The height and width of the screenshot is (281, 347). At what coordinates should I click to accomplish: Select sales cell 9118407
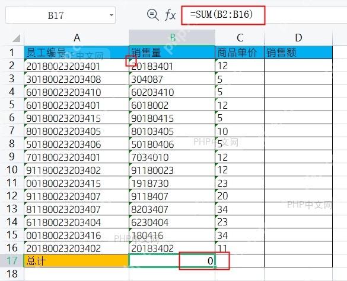[x=172, y=196]
